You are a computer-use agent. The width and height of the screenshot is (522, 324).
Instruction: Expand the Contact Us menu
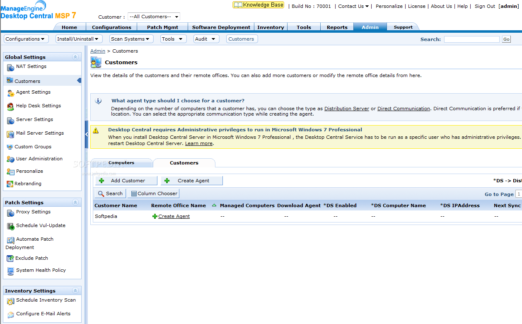point(353,6)
